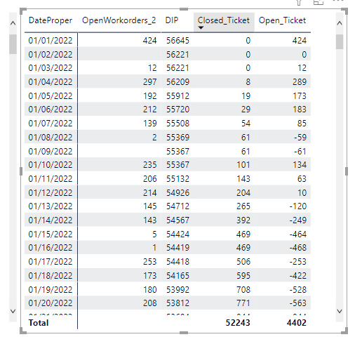Select date cell 01/20/2022
The height and width of the screenshot is (344, 362).
(51, 303)
